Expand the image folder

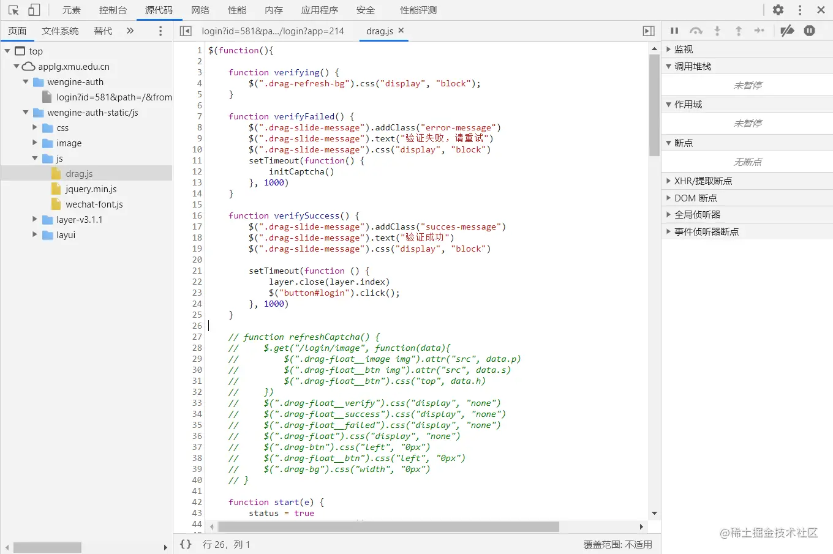(x=35, y=143)
